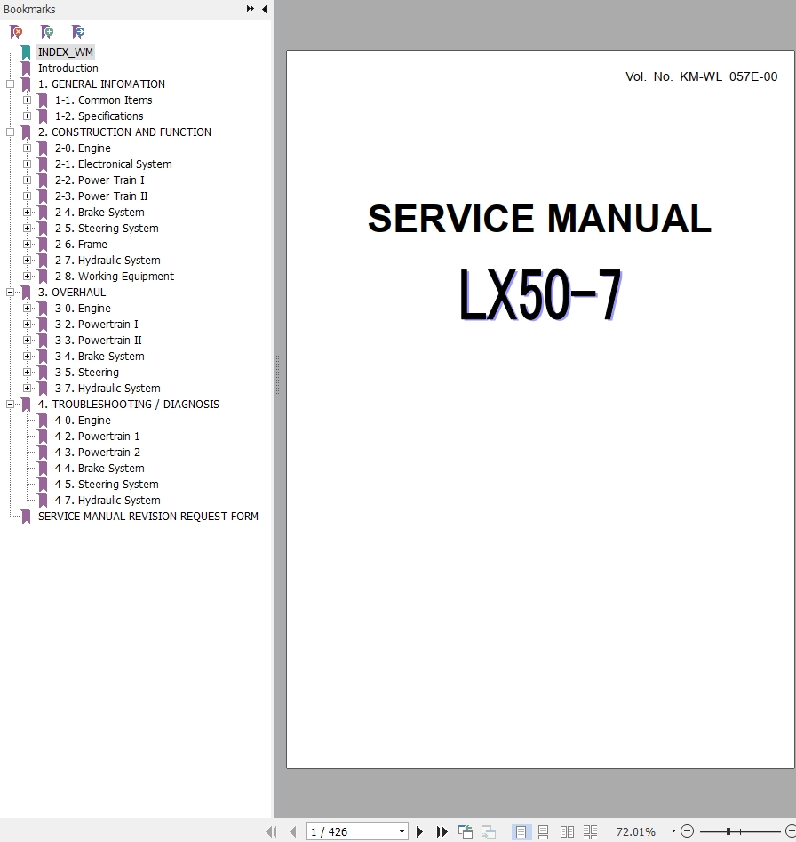This screenshot has height=842, width=796.
Task: Adjust the zoom slider handle
Action: pyautogui.click(x=728, y=831)
